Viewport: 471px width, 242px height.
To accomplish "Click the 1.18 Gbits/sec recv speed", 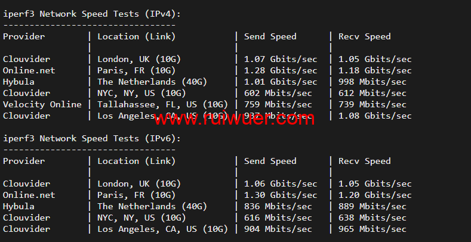I will coord(375,70).
